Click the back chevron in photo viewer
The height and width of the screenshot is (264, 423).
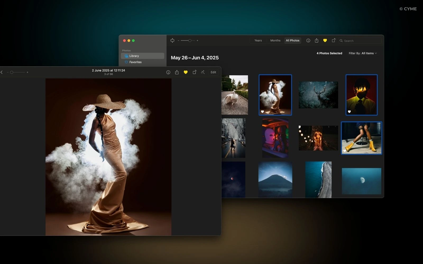point(2,72)
